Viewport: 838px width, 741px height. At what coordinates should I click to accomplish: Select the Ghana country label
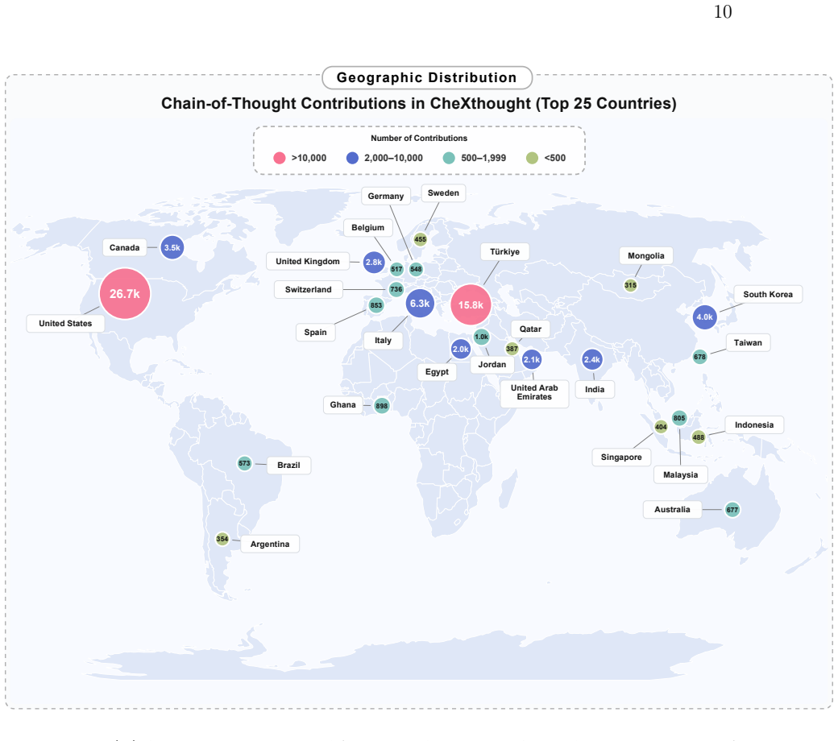[342, 405]
